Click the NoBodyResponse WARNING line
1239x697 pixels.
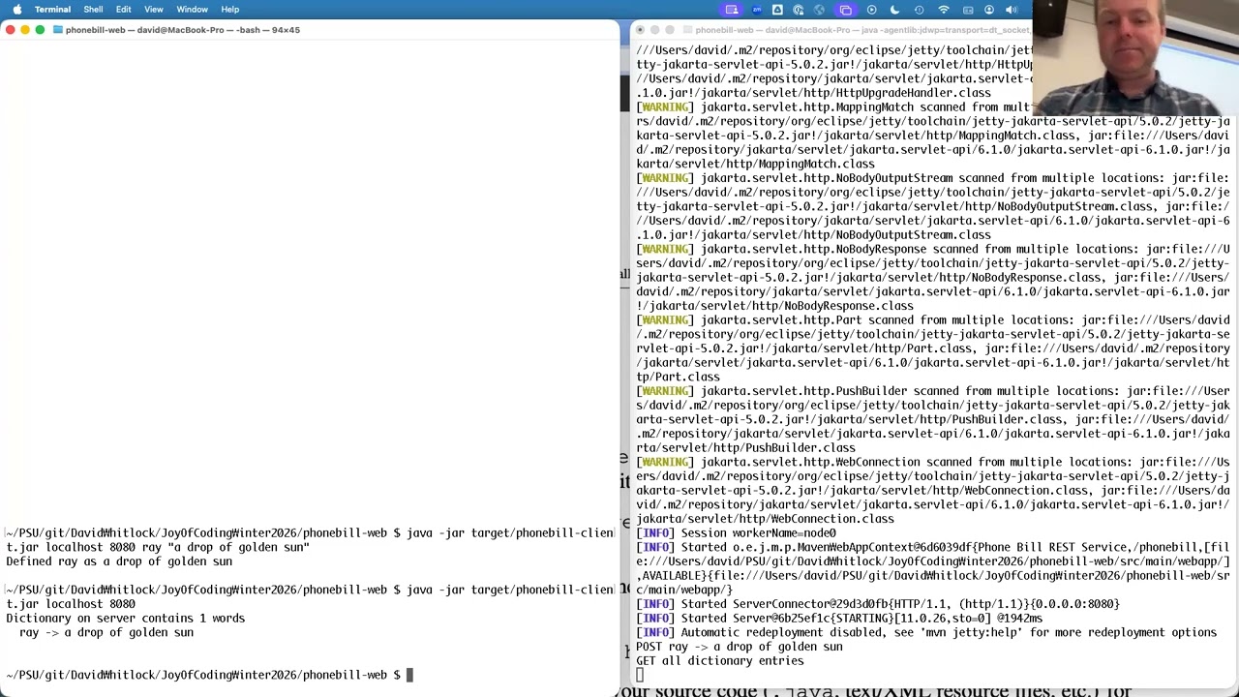[x=933, y=278]
